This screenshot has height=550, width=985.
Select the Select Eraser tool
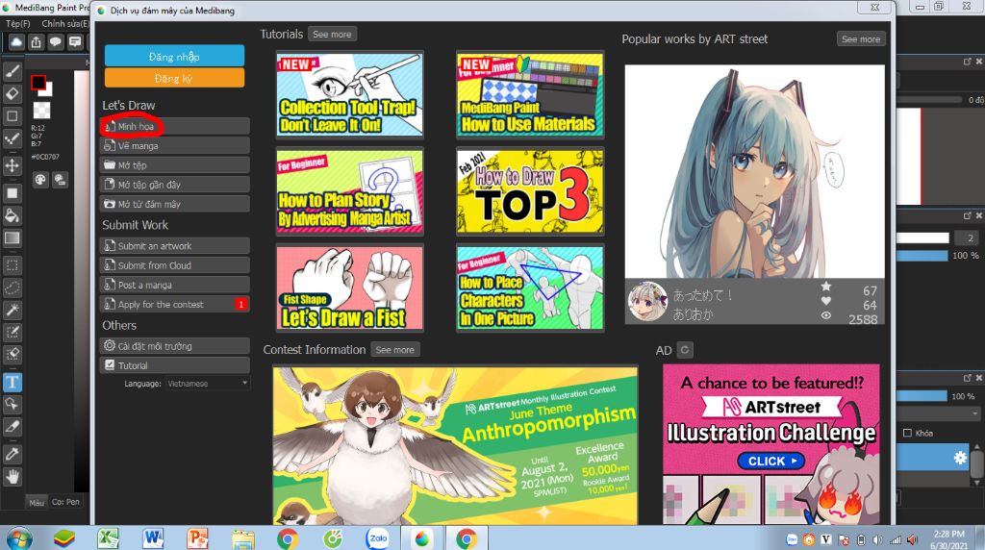click(12, 354)
